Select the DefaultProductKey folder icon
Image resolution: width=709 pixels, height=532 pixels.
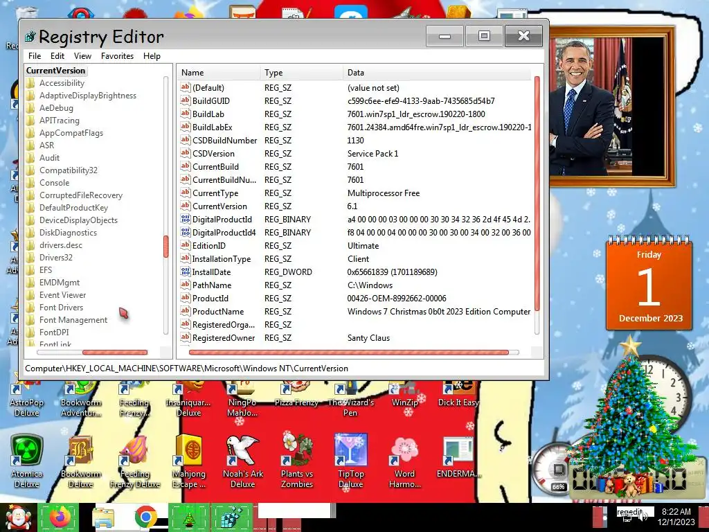[30, 208]
